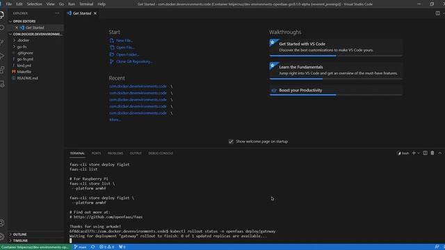Image resolution: width=445 pixels, height=250 pixels.
Task: Open the Accounts menu icon
Action: [x=1, y=223]
